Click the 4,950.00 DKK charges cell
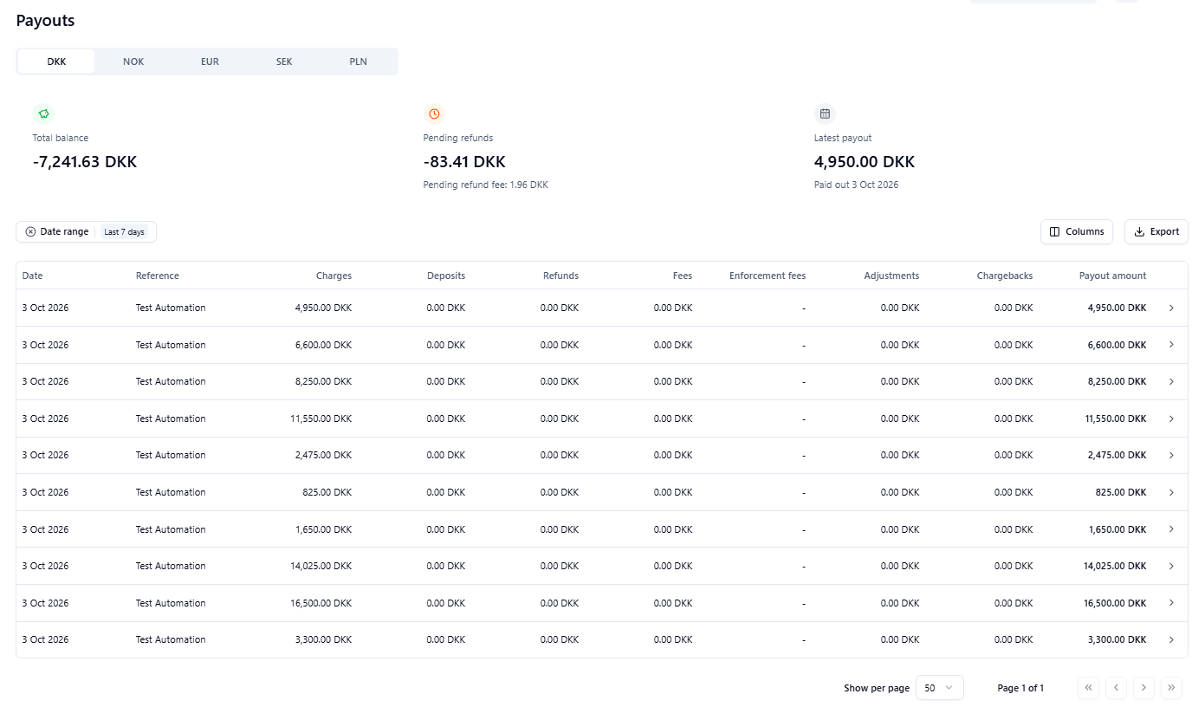Screen dimensions: 1192x707 [x=323, y=308]
